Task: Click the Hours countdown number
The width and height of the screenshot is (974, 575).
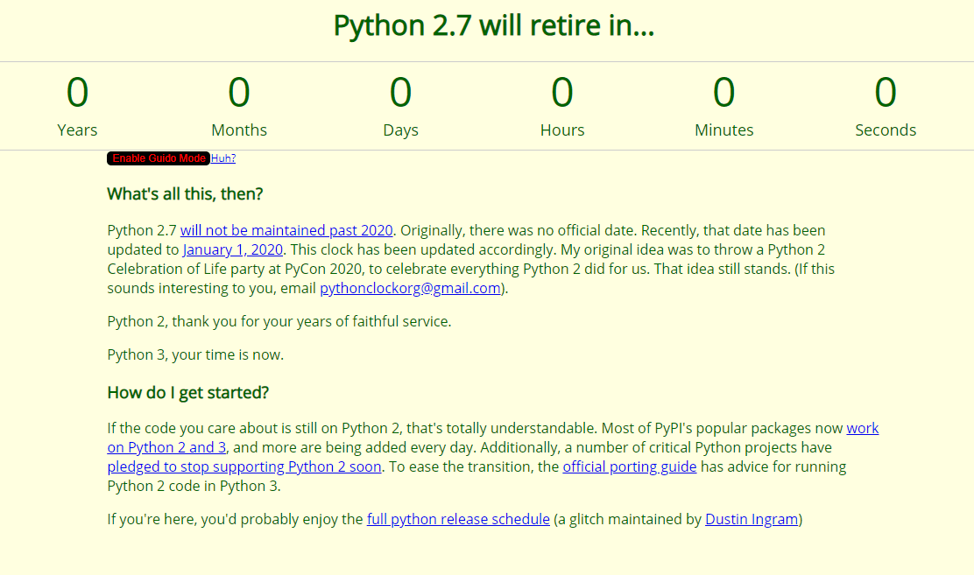Action: click(x=562, y=93)
